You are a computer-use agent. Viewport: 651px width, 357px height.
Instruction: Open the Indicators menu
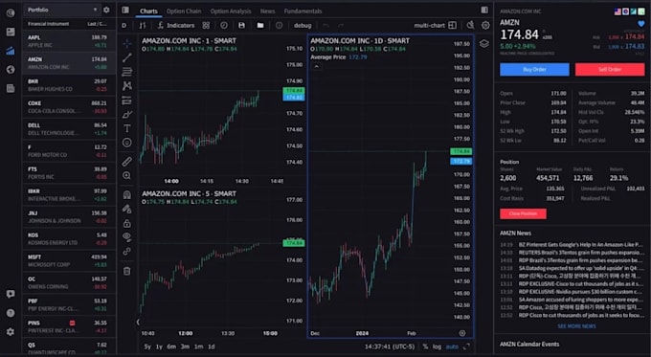point(176,25)
